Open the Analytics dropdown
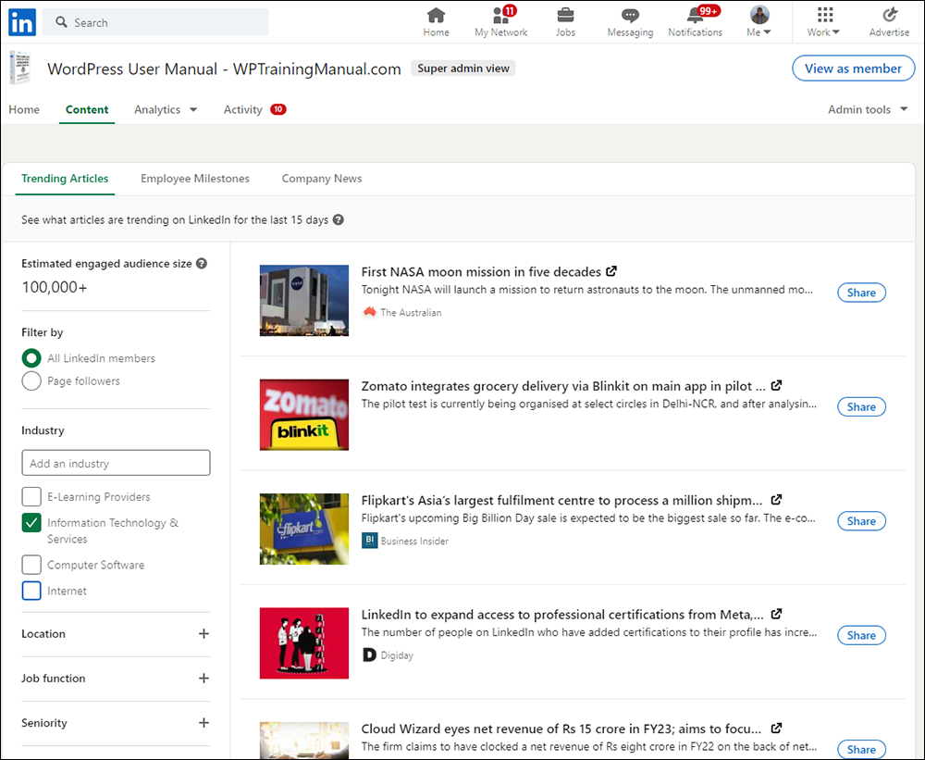This screenshot has height=760, width=925. (166, 109)
